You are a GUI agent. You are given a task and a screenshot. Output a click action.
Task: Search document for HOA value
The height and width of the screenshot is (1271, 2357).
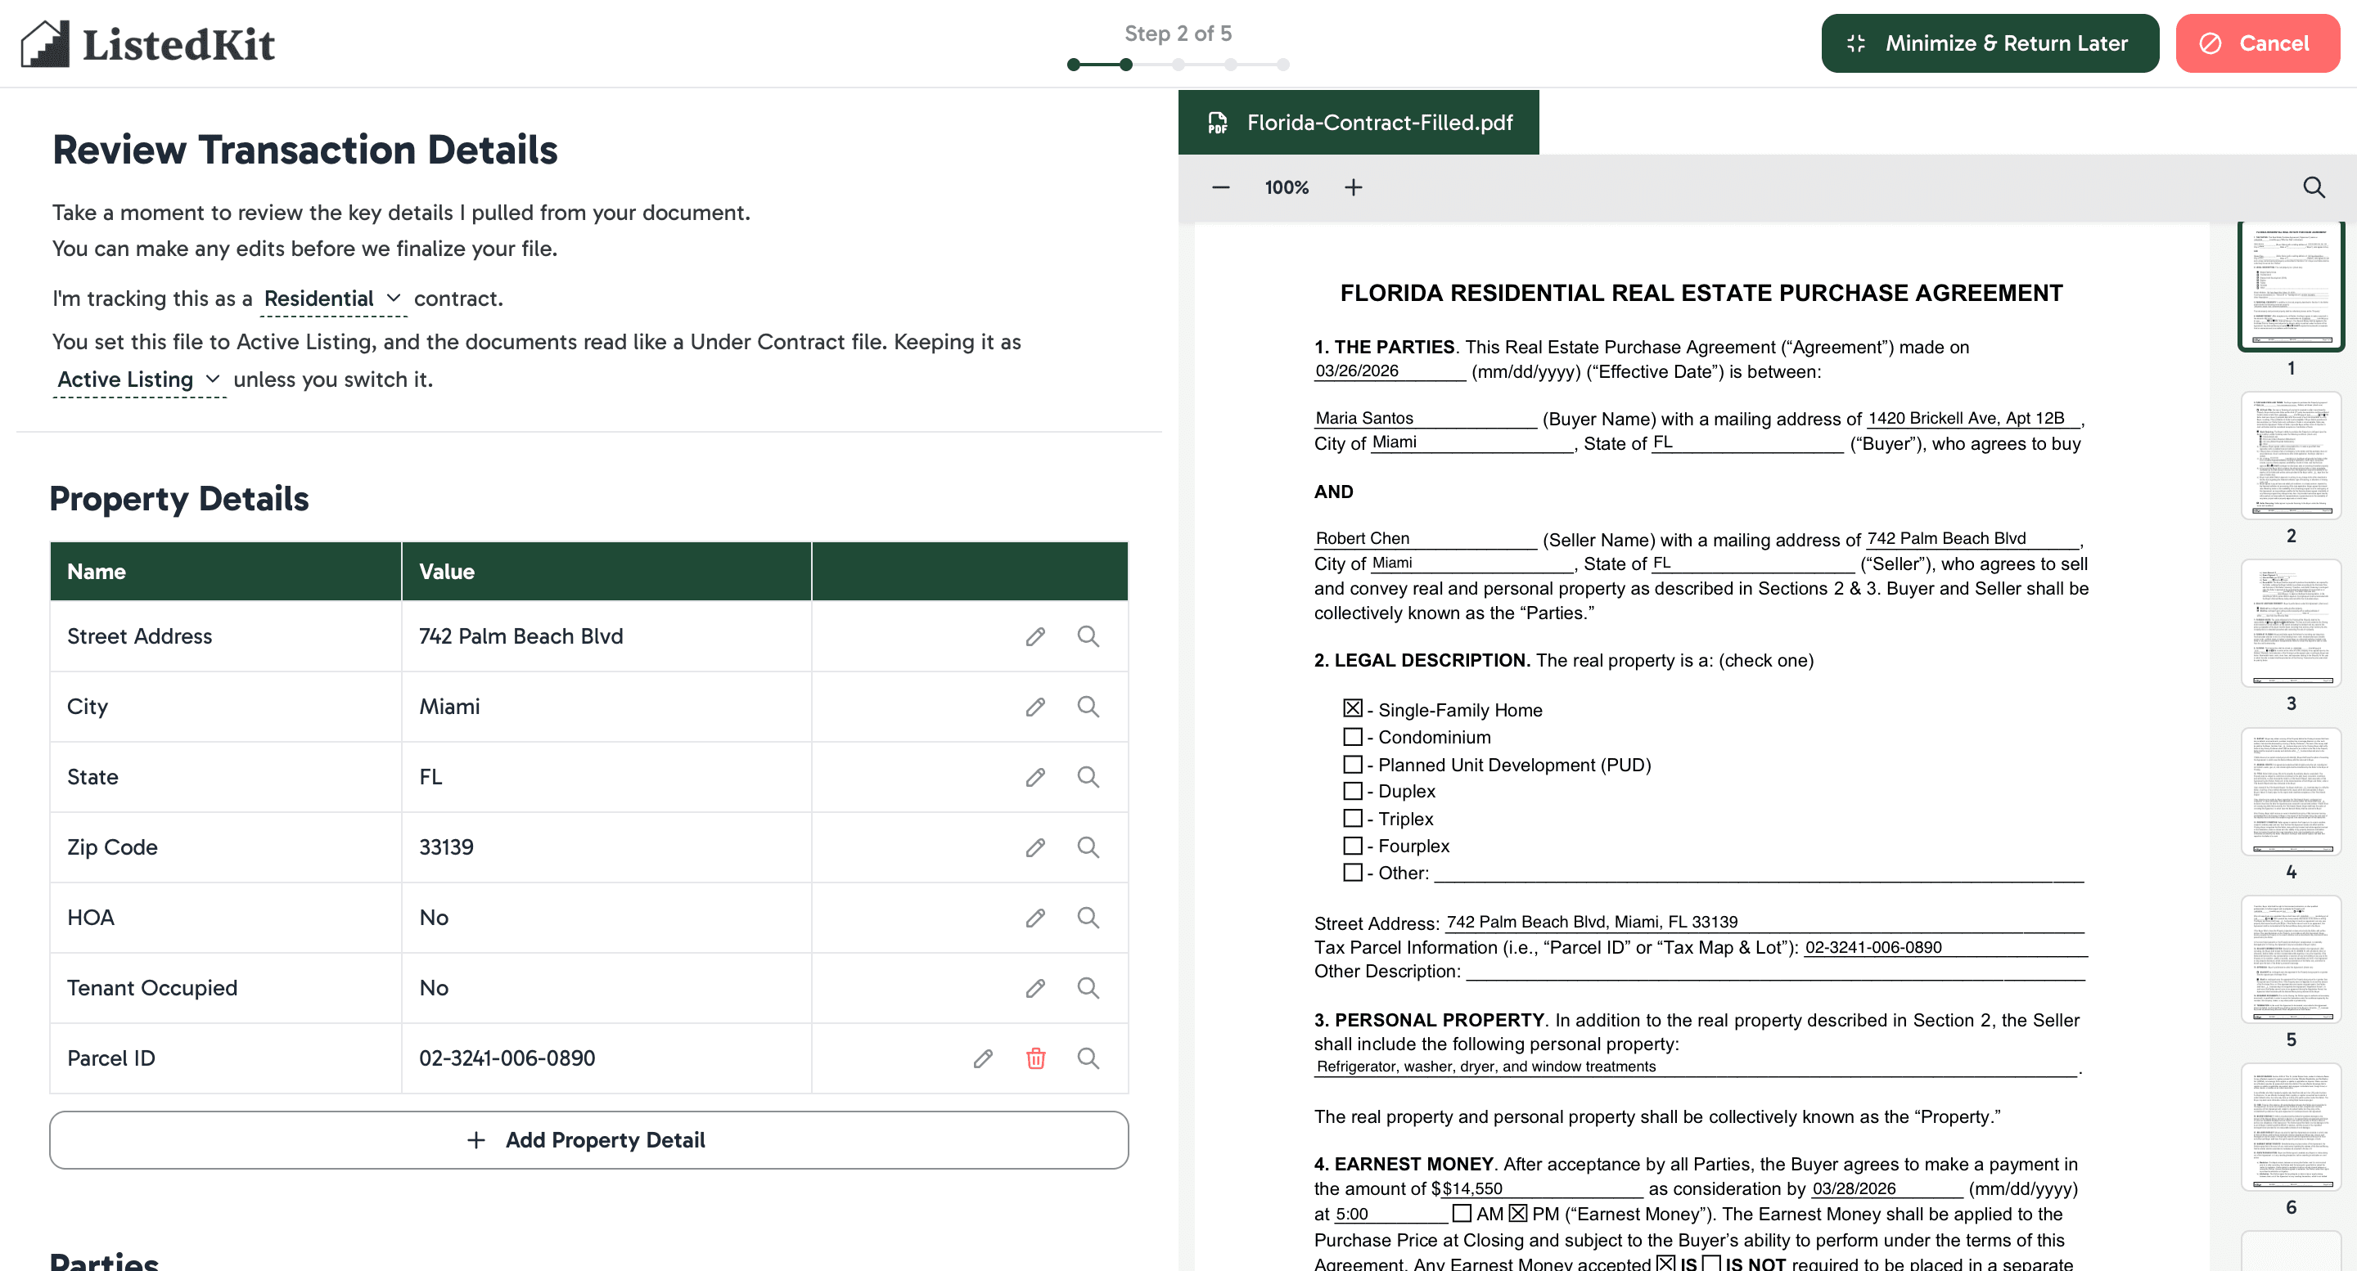(1087, 918)
